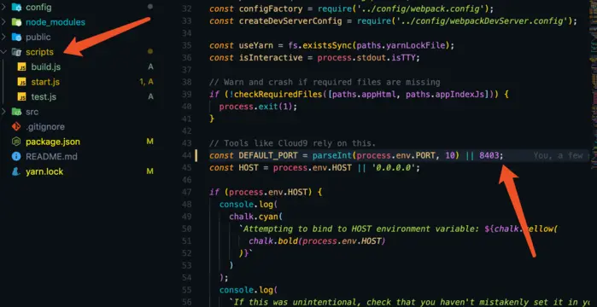Click the public folder icon

[x=16, y=37]
